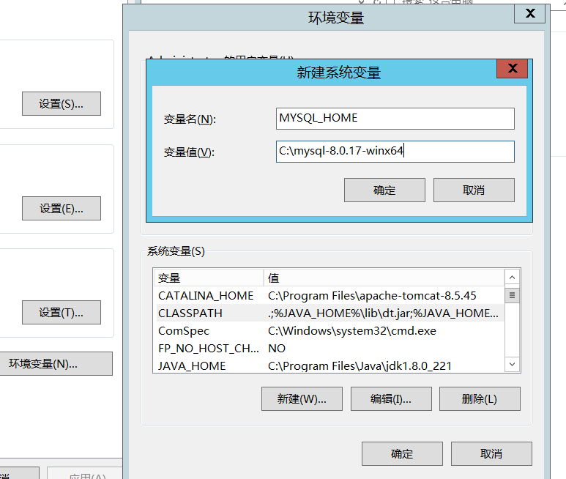Select the JAVA_HOME variable row
Image resolution: width=566 pixels, height=479 pixels.
click(x=329, y=365)
